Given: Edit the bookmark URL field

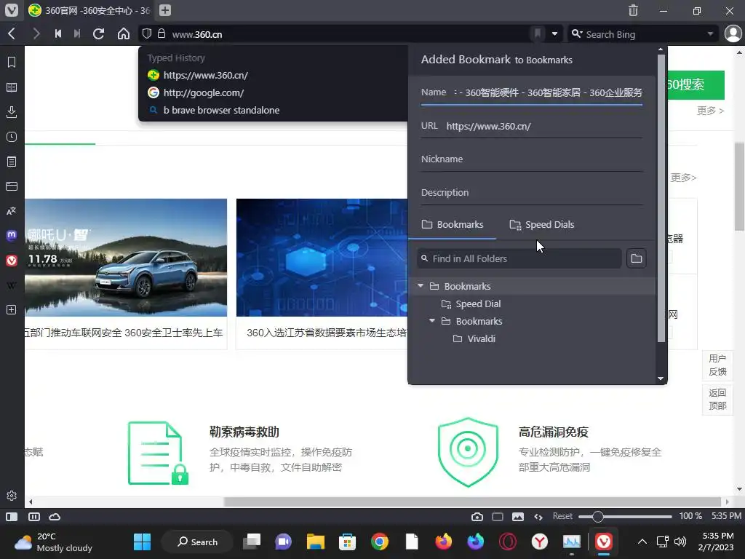Looking at the screenshot, I should click(531, 126).
